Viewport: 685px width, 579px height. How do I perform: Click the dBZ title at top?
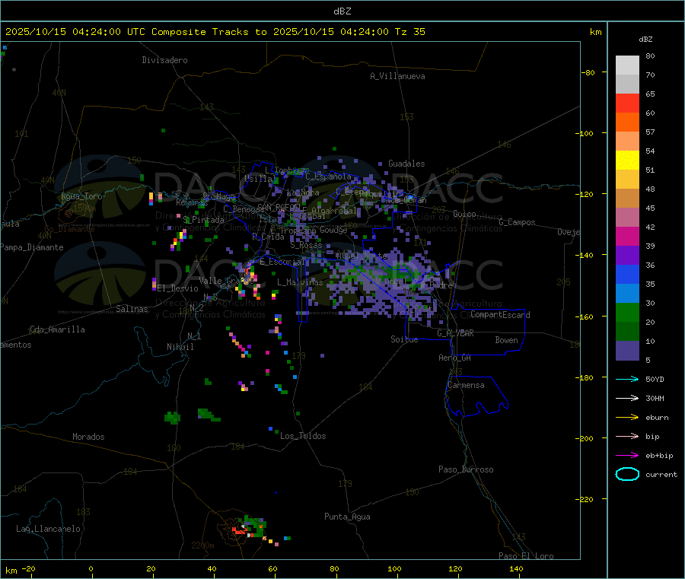coord(342,11)
